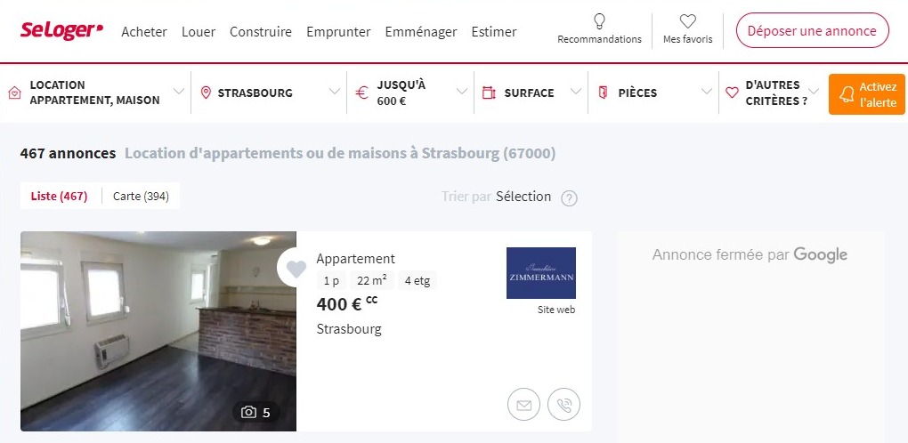Click the SeLoger logo
This screenshot has height=443, width=908.
(x=62, y=30)
